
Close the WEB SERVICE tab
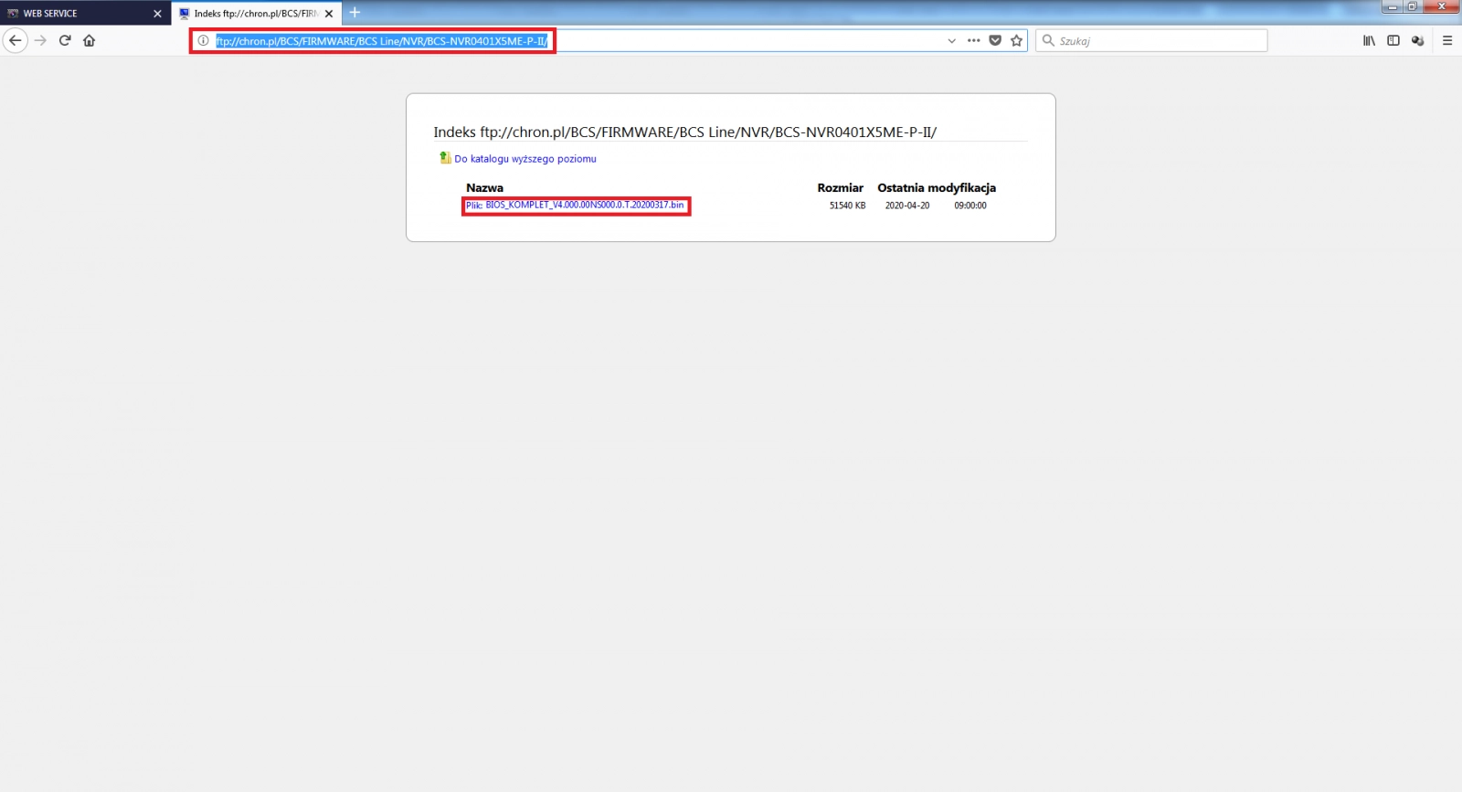[x=157, y=14]
